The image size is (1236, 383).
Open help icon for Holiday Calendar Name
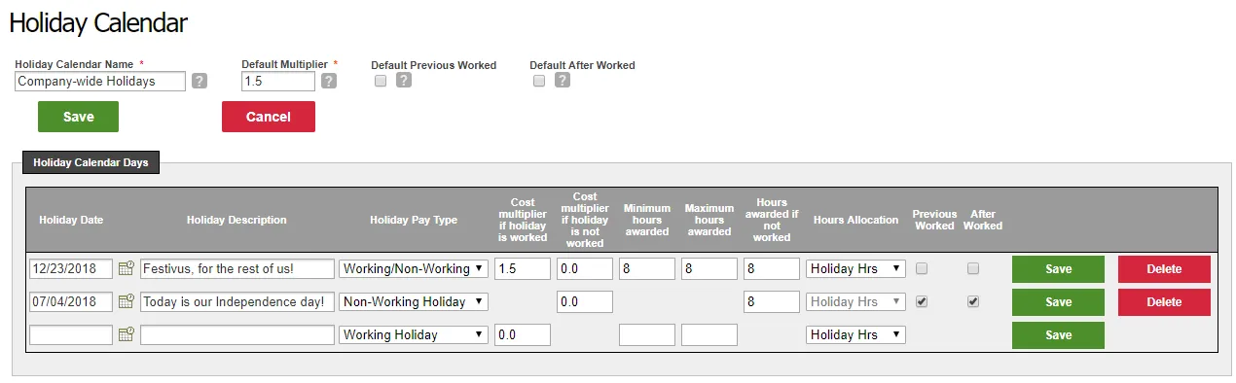coord(200,82)
